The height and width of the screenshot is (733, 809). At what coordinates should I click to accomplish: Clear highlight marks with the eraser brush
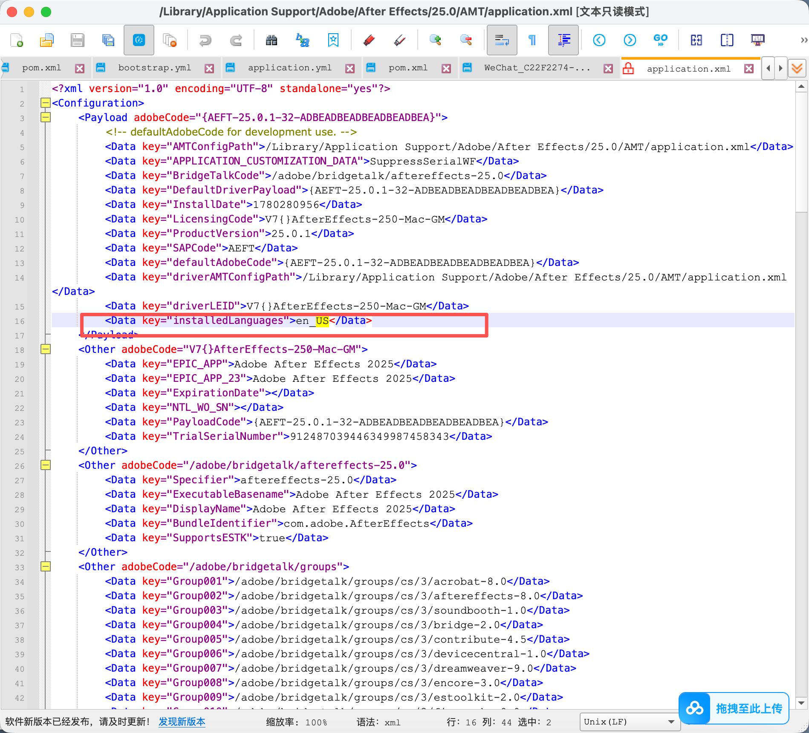(x=399, y=40)
